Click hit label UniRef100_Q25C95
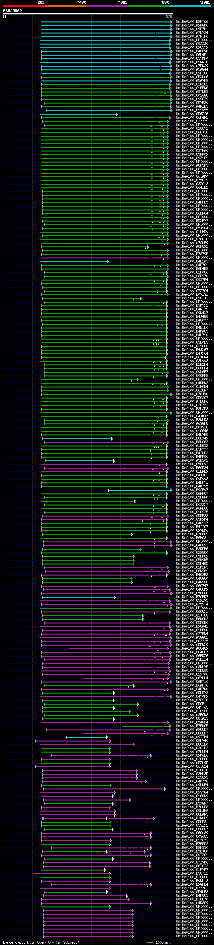 (x=192, y=777)
